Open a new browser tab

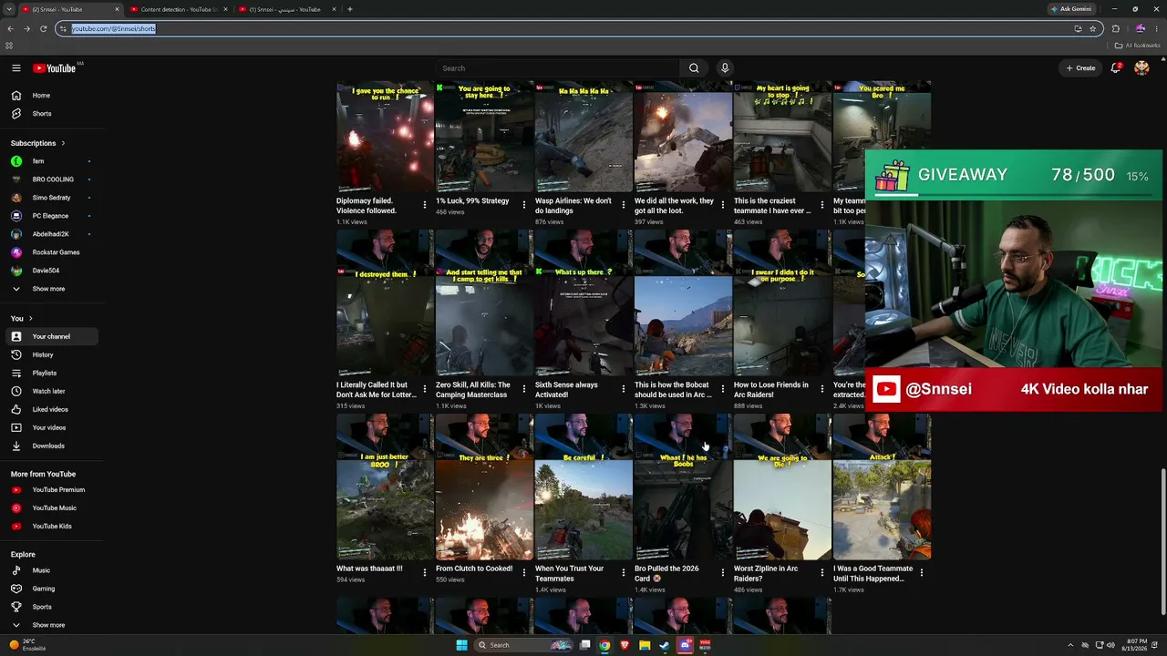[x=350, y=9]
